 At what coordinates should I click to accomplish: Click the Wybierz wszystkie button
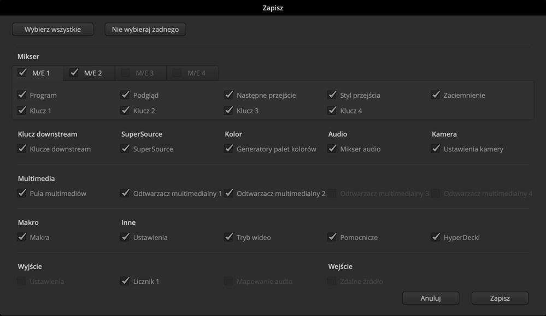(52, 30)
